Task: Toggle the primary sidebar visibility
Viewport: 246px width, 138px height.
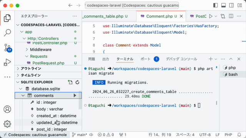Action: pyautogui.click(x=216, y=5)
